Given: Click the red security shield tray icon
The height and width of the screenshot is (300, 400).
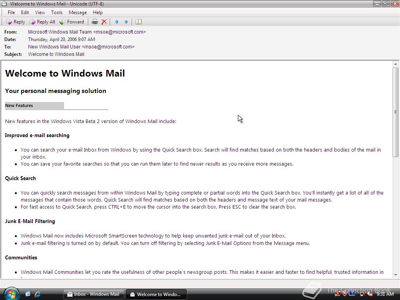Looking at the screenshot, I should coord(345,293).
